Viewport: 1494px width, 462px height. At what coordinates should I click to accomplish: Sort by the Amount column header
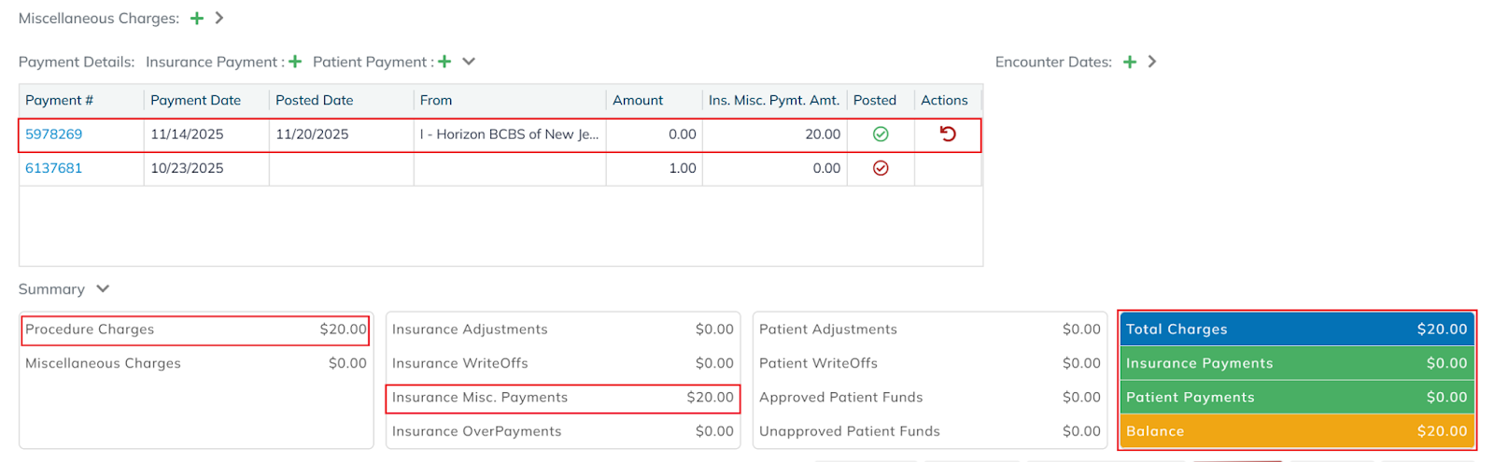(638, 101)
